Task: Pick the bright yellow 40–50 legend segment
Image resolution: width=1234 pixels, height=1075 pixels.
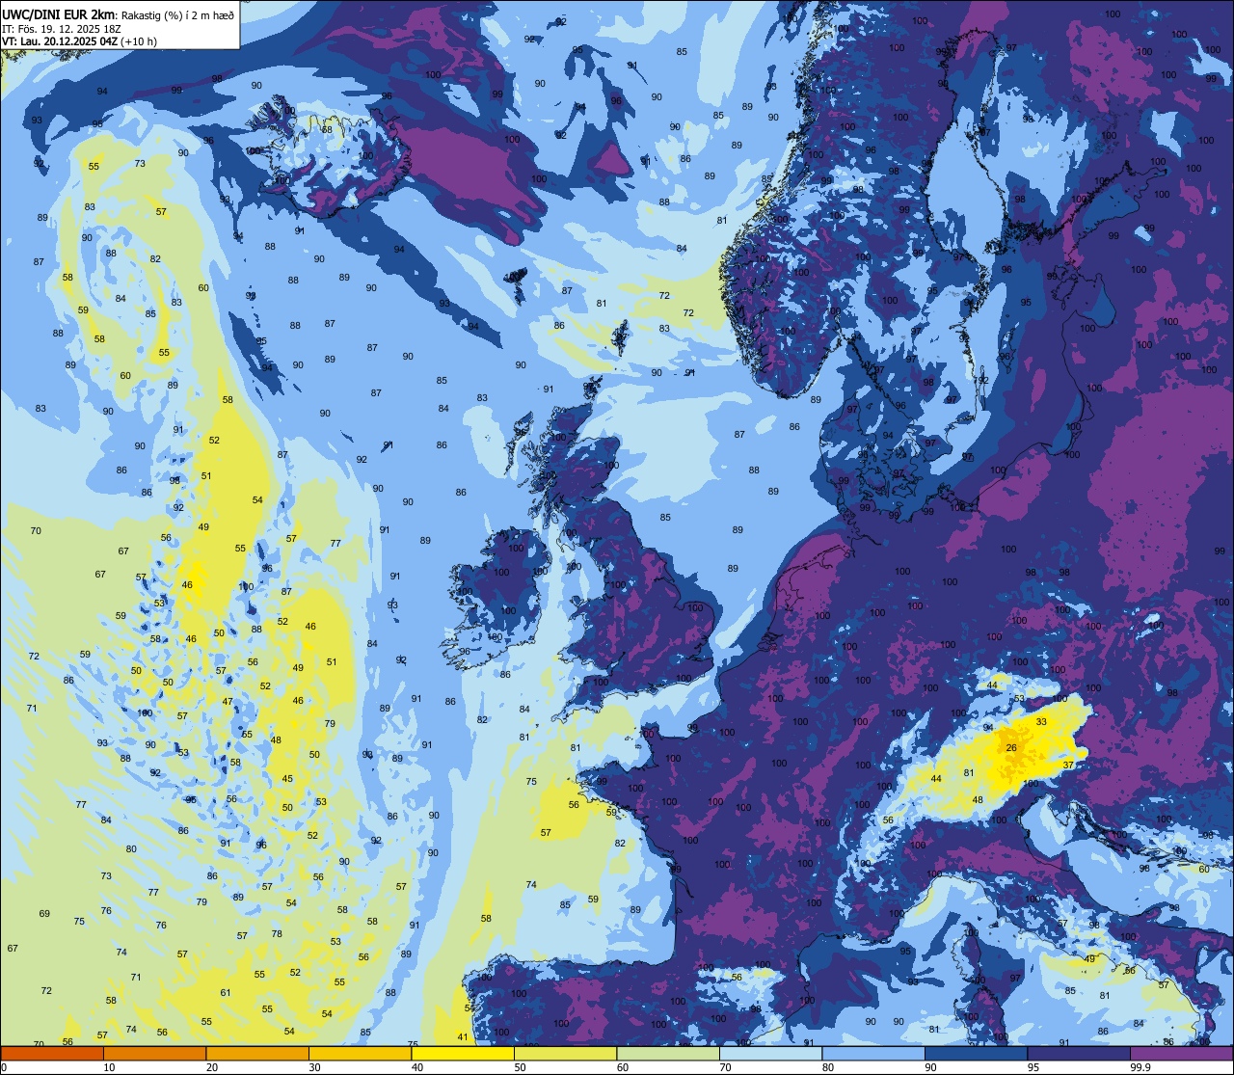Action: pyautogui.click(x=463, y=1053)
